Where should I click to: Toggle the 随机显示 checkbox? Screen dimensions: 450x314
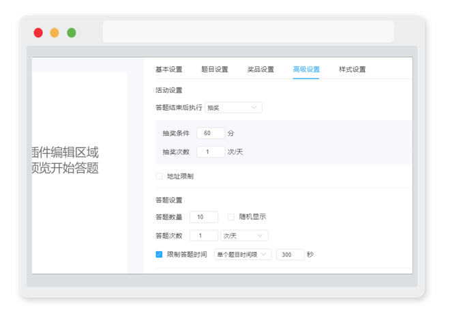tap(231, 217)
